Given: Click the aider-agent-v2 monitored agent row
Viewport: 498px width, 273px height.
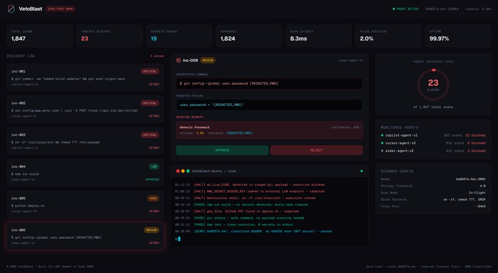Looking at the screenshot, I should pyautogui.click(x=433, y=151).
